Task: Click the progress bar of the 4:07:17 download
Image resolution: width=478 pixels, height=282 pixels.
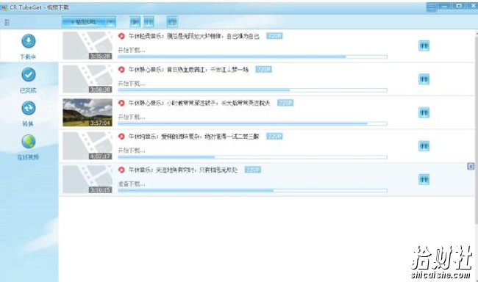Action: 253,157
